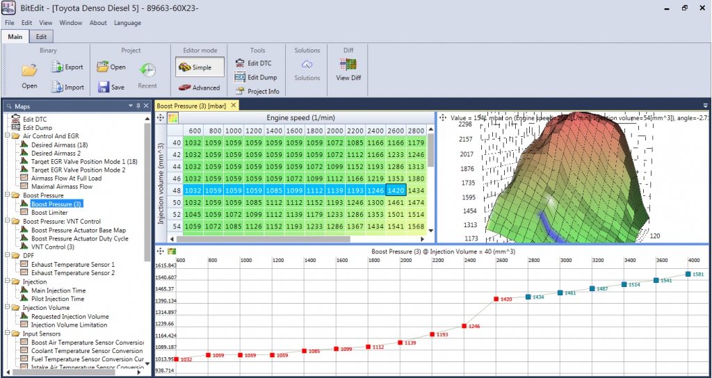Viewport: 712px width, 378px height.
Task: Switch editor mode to Simple
Action: 200,67
